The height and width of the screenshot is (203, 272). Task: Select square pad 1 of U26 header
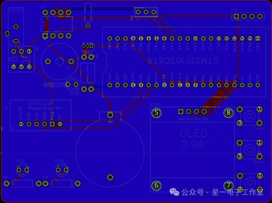[x=236, y=16]
